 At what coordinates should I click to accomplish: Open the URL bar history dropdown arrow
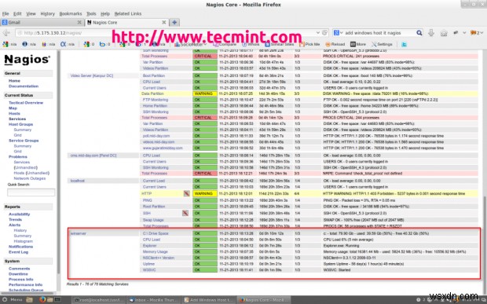click(x=318, y=33)
